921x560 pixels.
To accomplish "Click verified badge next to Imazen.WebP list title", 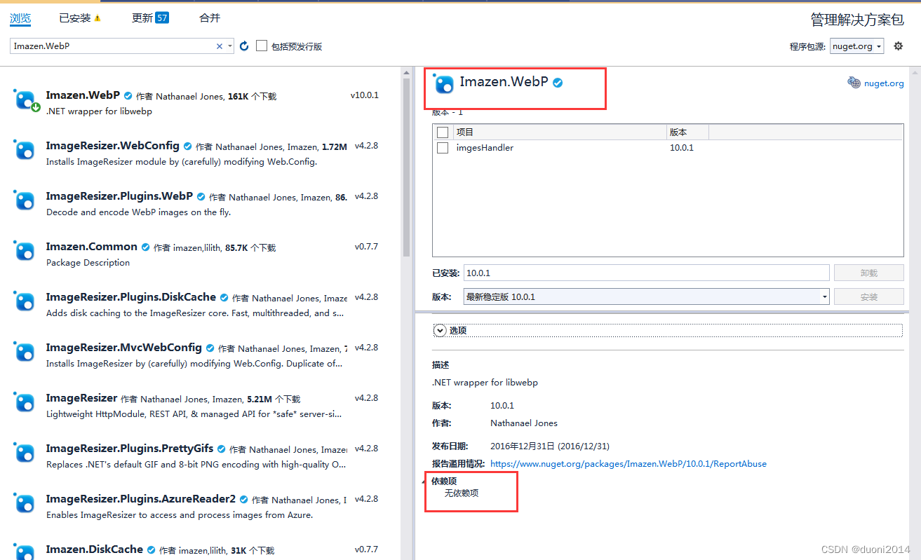I will 128,95.
